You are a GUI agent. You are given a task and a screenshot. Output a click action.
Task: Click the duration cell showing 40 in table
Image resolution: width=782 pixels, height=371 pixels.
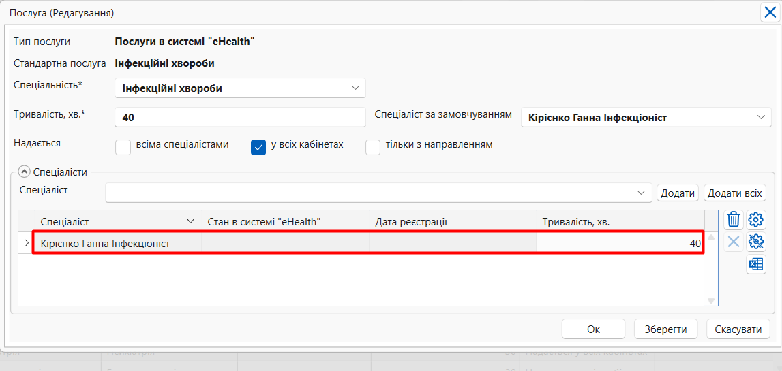[x=620, y=244]
